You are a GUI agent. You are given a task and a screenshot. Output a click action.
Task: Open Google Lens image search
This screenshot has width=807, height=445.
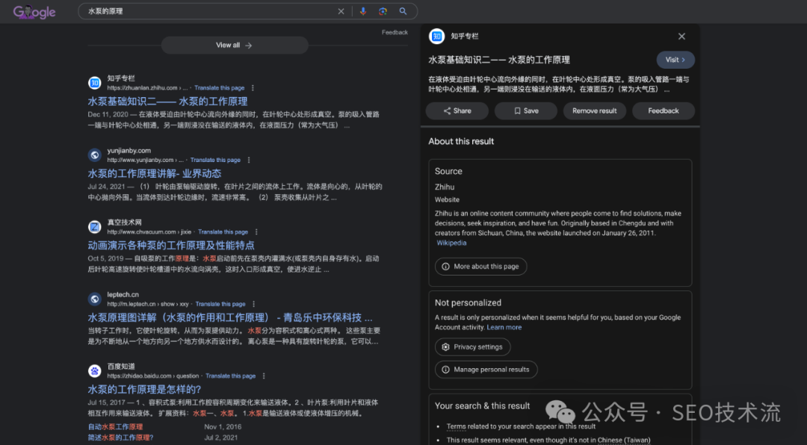(383, 11)
